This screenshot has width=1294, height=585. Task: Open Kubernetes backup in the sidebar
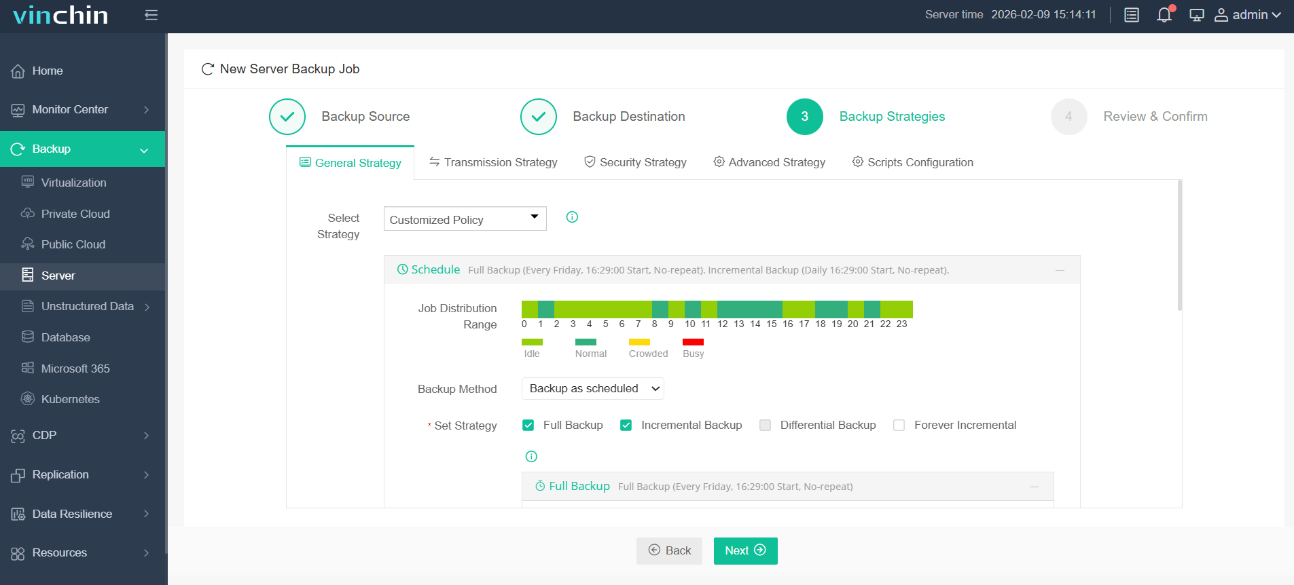(x=70, y=399)
